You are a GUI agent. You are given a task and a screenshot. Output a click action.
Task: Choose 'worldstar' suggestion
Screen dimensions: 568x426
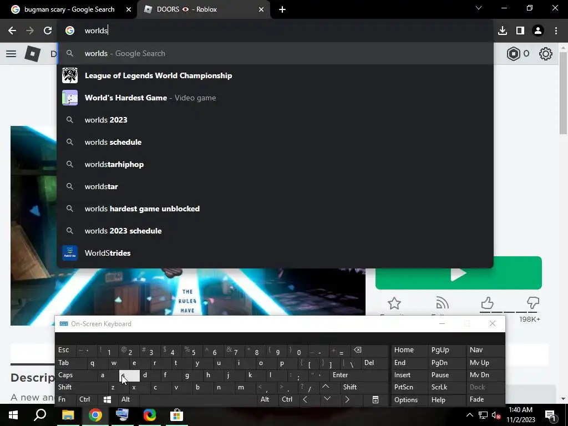pyautogui.click(x=275, y=186)
